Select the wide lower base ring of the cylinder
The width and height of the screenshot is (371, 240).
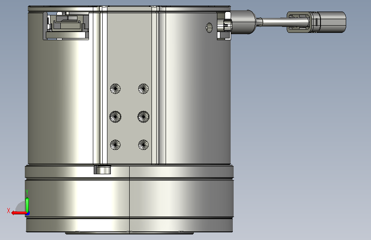[x=129, y=199]
